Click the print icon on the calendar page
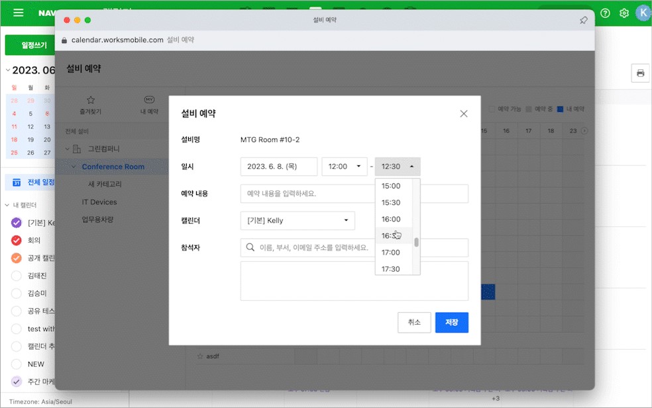The image size is (652, 408). click(x=640, y=73)
